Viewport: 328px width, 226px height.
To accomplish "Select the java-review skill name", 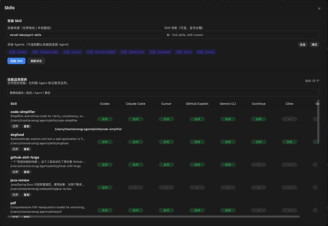I will coord(20,180).
